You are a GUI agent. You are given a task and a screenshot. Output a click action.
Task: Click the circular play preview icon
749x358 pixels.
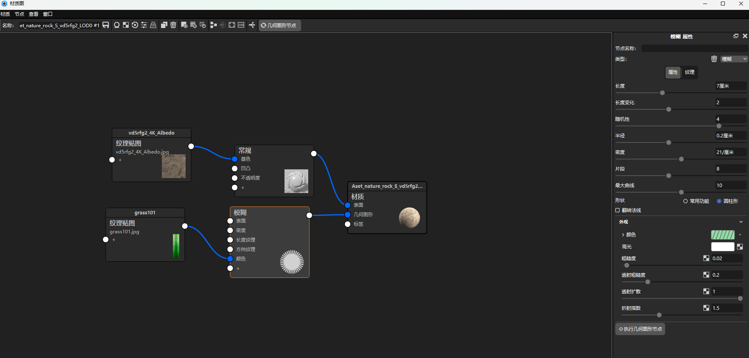tap(135, 25)
